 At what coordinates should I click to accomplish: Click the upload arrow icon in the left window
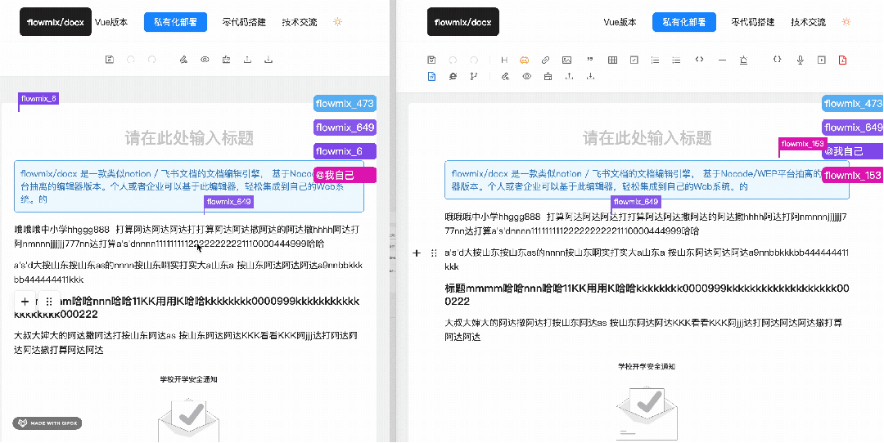(x=247, y=60)
